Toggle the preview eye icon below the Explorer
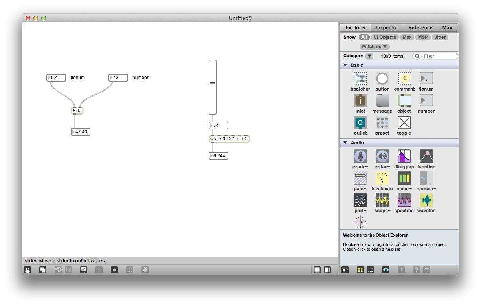Image resolution: width=481 pixels, height=306 pixels. click(x=386, y=270)
